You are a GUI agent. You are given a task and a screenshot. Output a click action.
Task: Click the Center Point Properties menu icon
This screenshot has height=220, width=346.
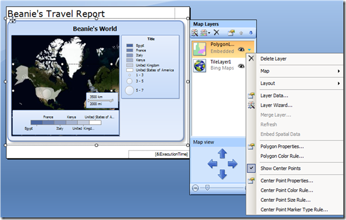[251, 181]
